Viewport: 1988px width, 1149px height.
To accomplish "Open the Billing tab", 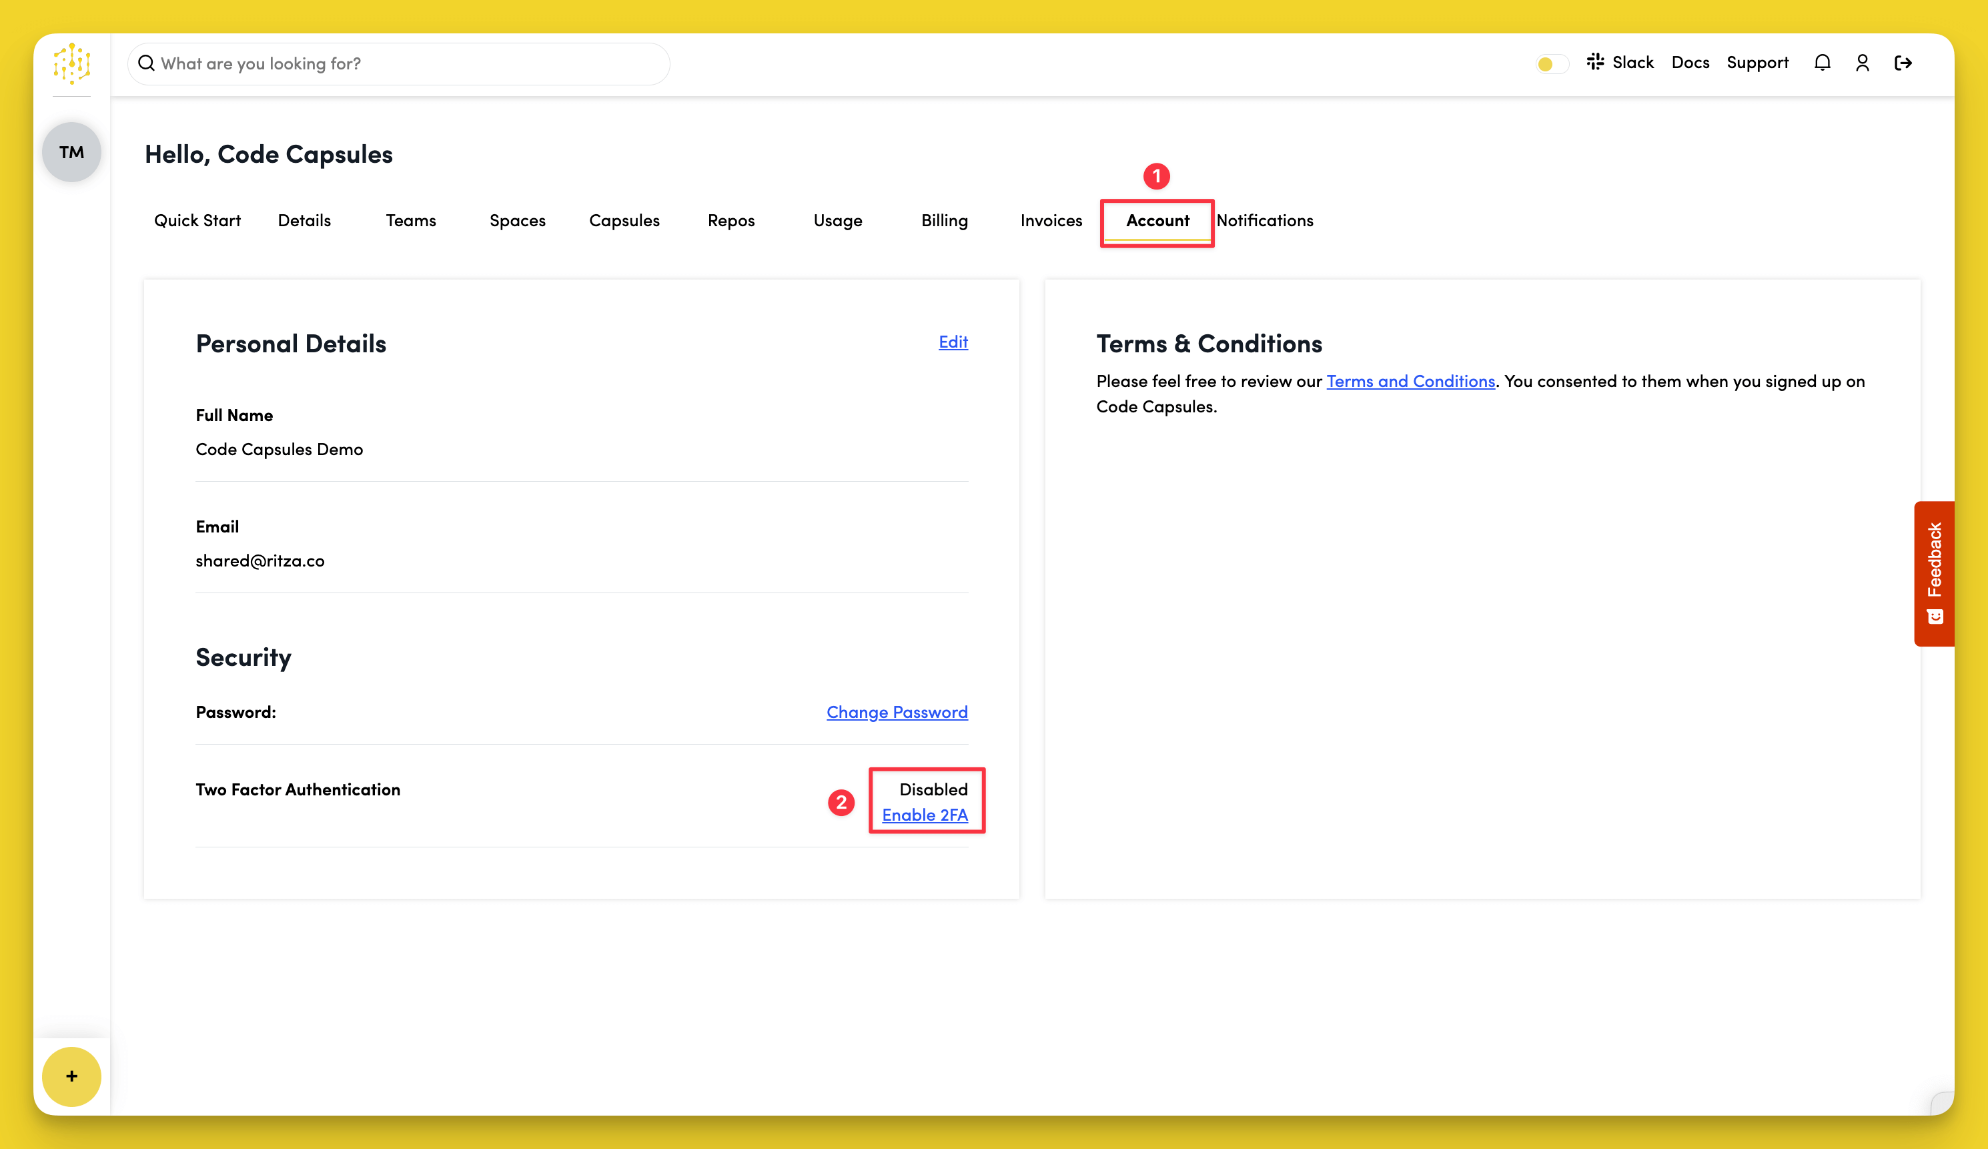I will [x=945, y=221].
